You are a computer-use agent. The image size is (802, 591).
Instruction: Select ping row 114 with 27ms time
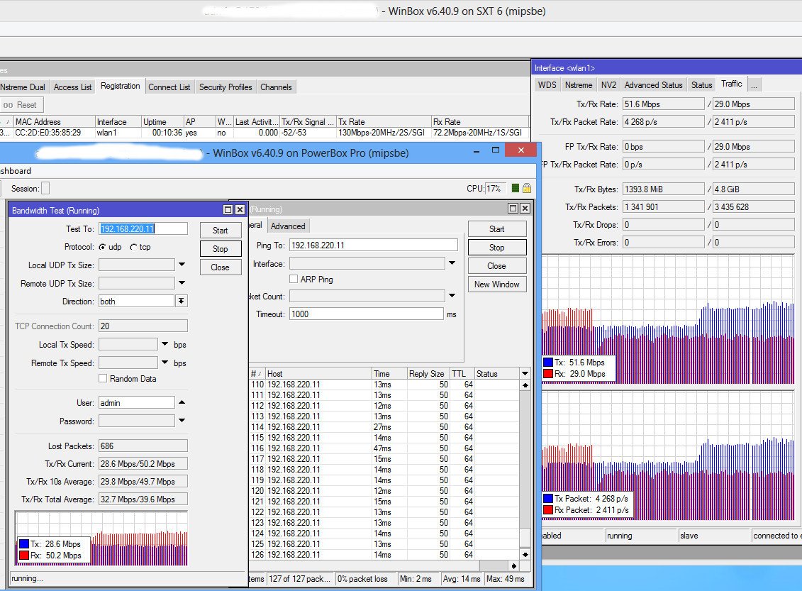[384, 426]
